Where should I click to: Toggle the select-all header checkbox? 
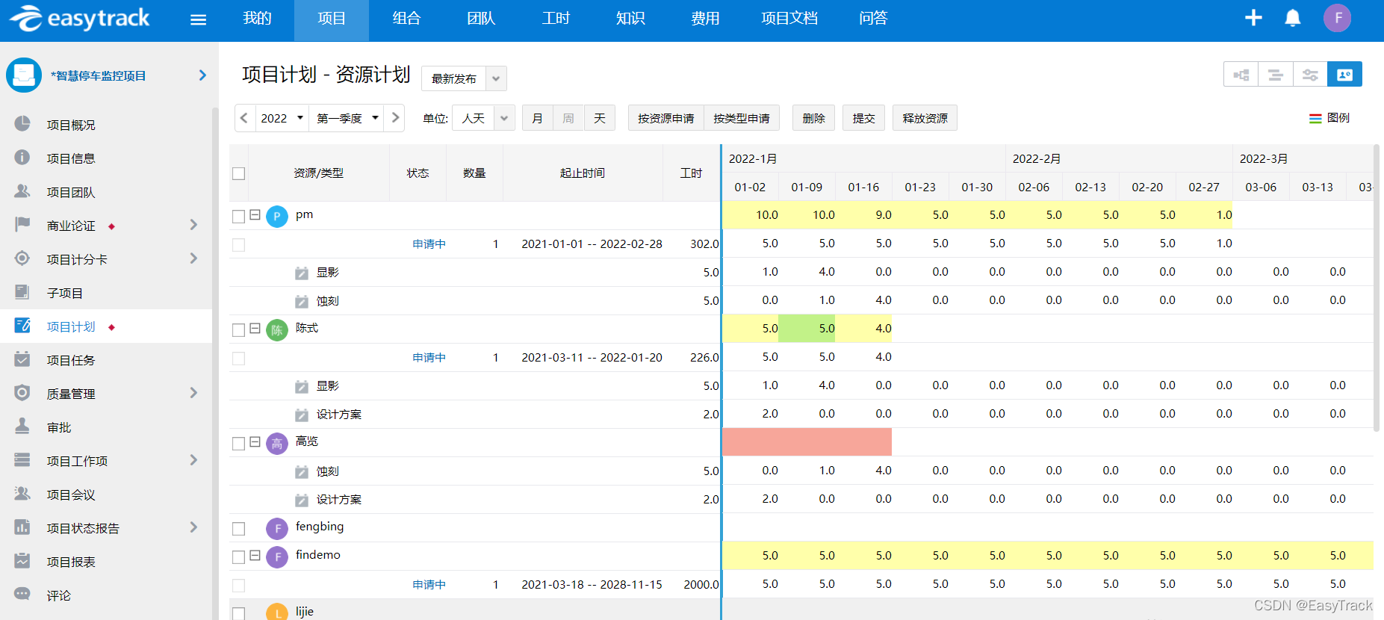point(239,173)
